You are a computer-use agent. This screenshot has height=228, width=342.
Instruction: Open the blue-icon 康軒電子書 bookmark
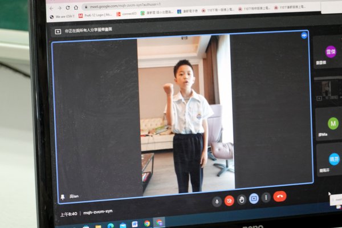tap(188, 11)
